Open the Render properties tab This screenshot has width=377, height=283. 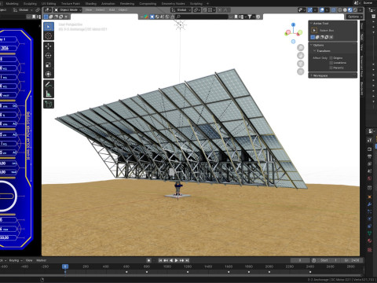[x=370, y=149]
